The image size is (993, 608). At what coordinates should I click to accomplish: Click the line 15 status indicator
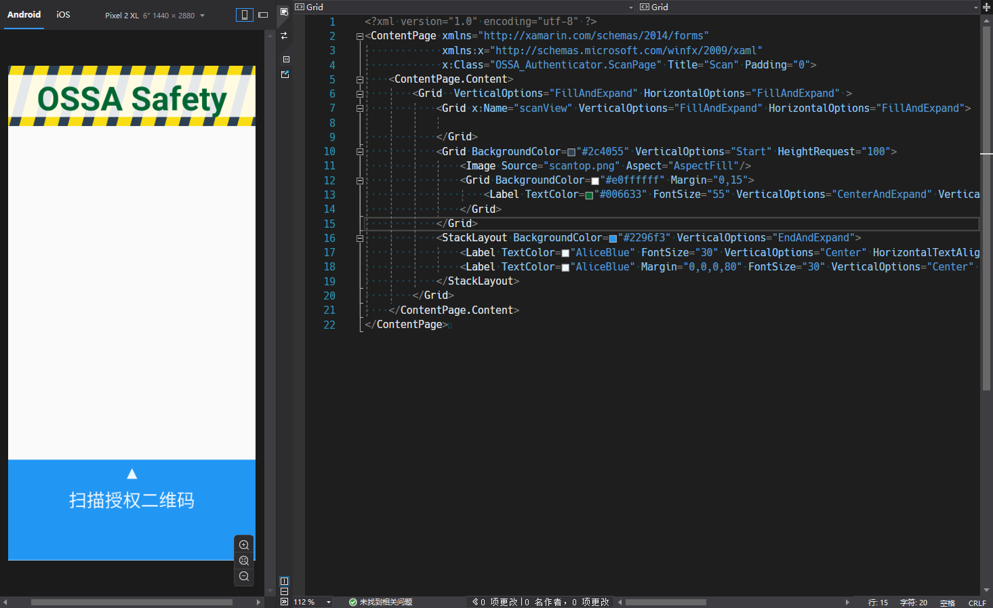(x=878, y=603)
